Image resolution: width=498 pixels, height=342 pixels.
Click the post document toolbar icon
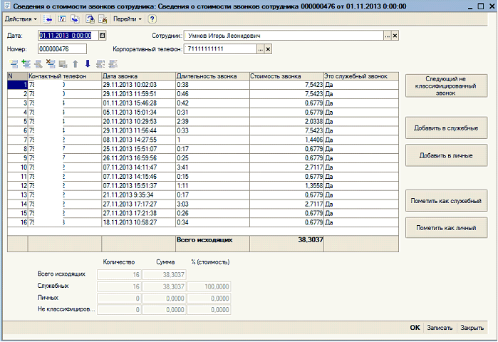pyautogui.click(x=90, y=19)
